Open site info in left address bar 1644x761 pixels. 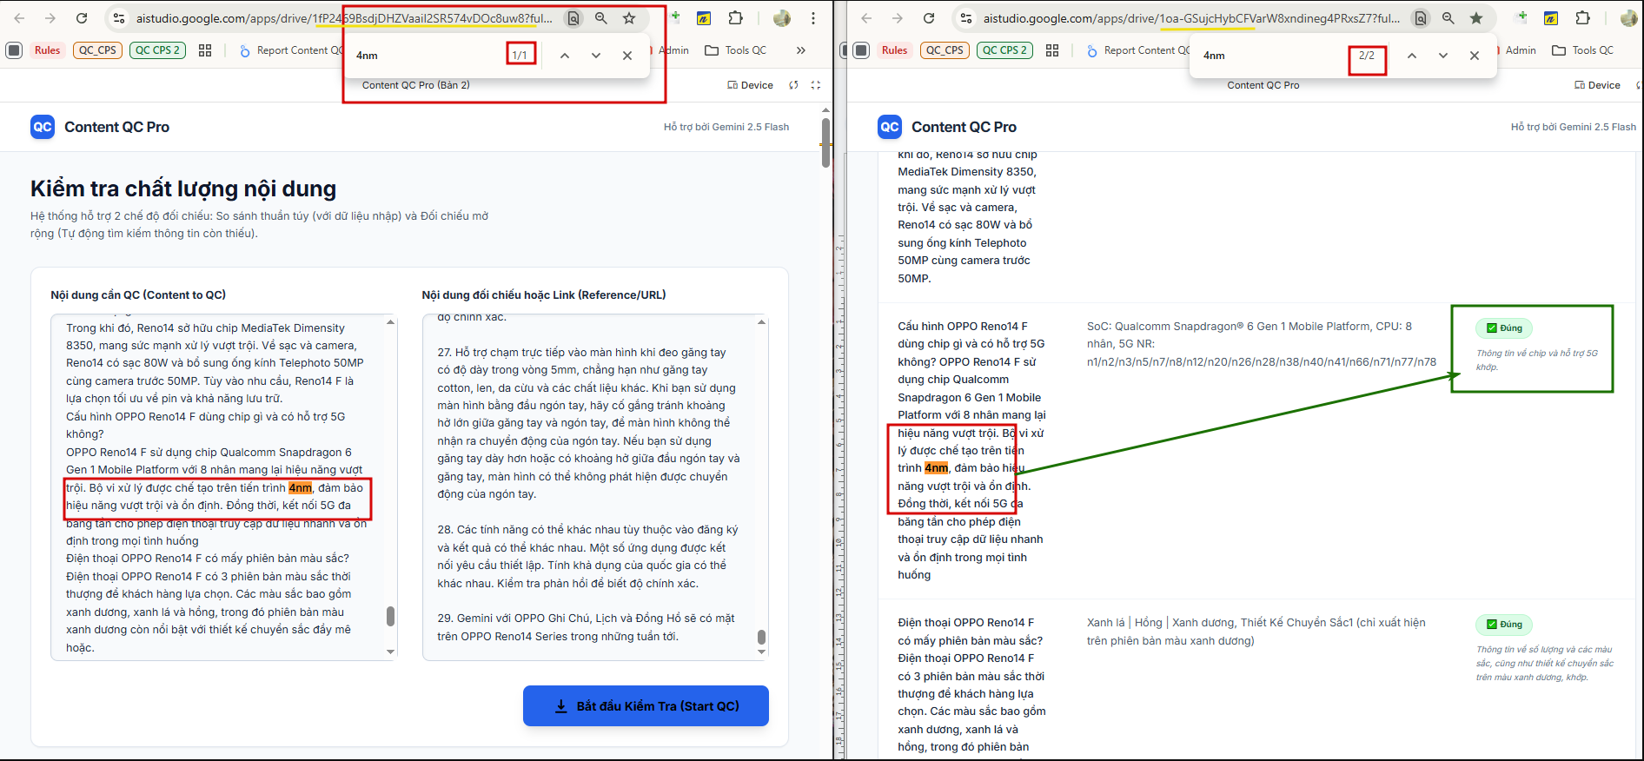tap(119, 18)
